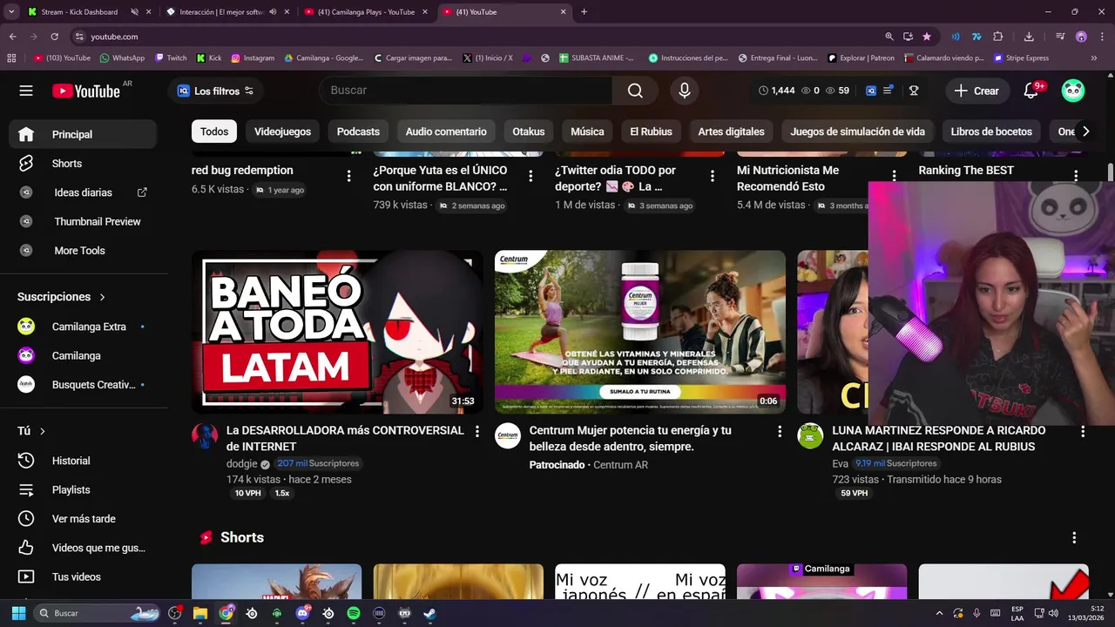Select the Audio comentario chip

446,131
